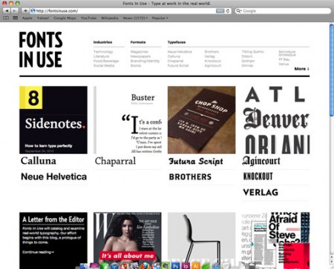334x269 pixels.
Task: Open the Chop Shop card thumbnail
Action: pyautogui.click(x=201, y=120)
